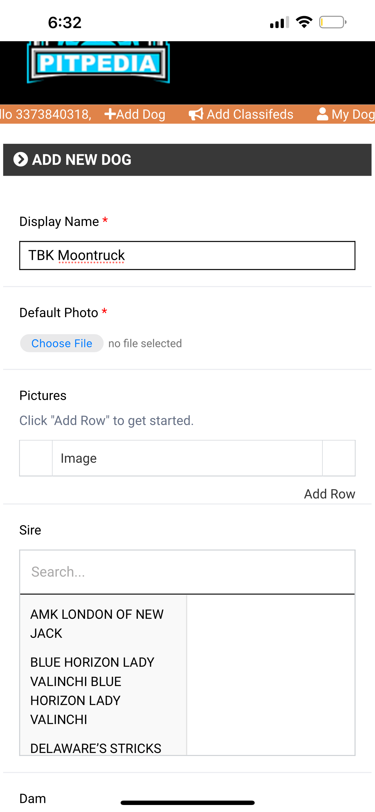Select AMK LONDON OF NEW JACK sire
Viewport: 375px width, 812px height.
tap(97, 623)
